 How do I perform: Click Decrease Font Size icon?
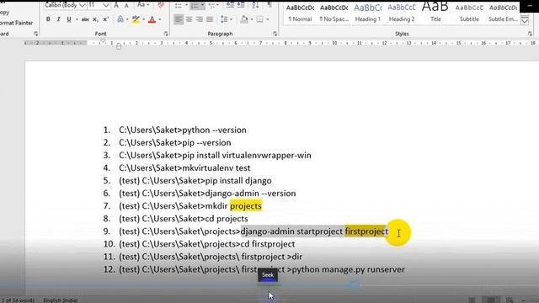126,5
